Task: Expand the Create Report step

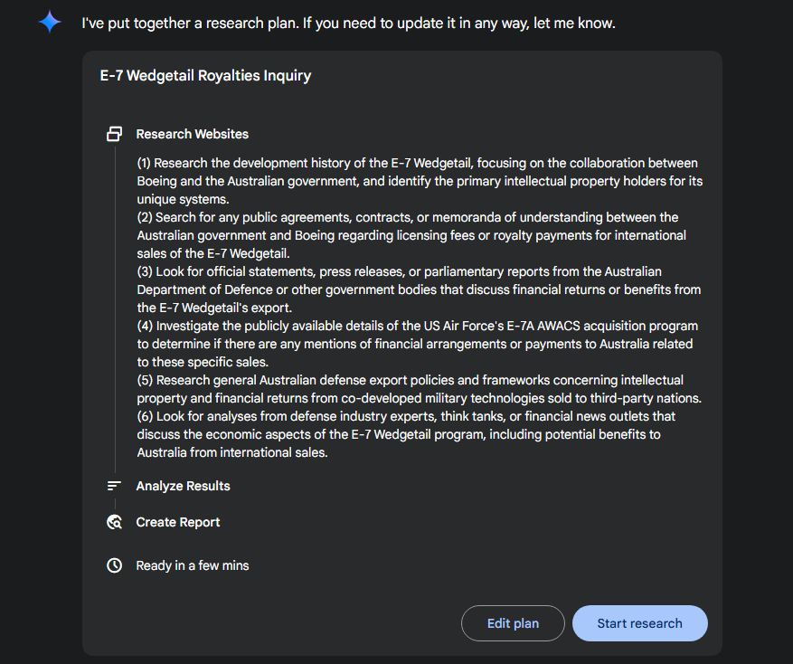Action: coord(178,522)
